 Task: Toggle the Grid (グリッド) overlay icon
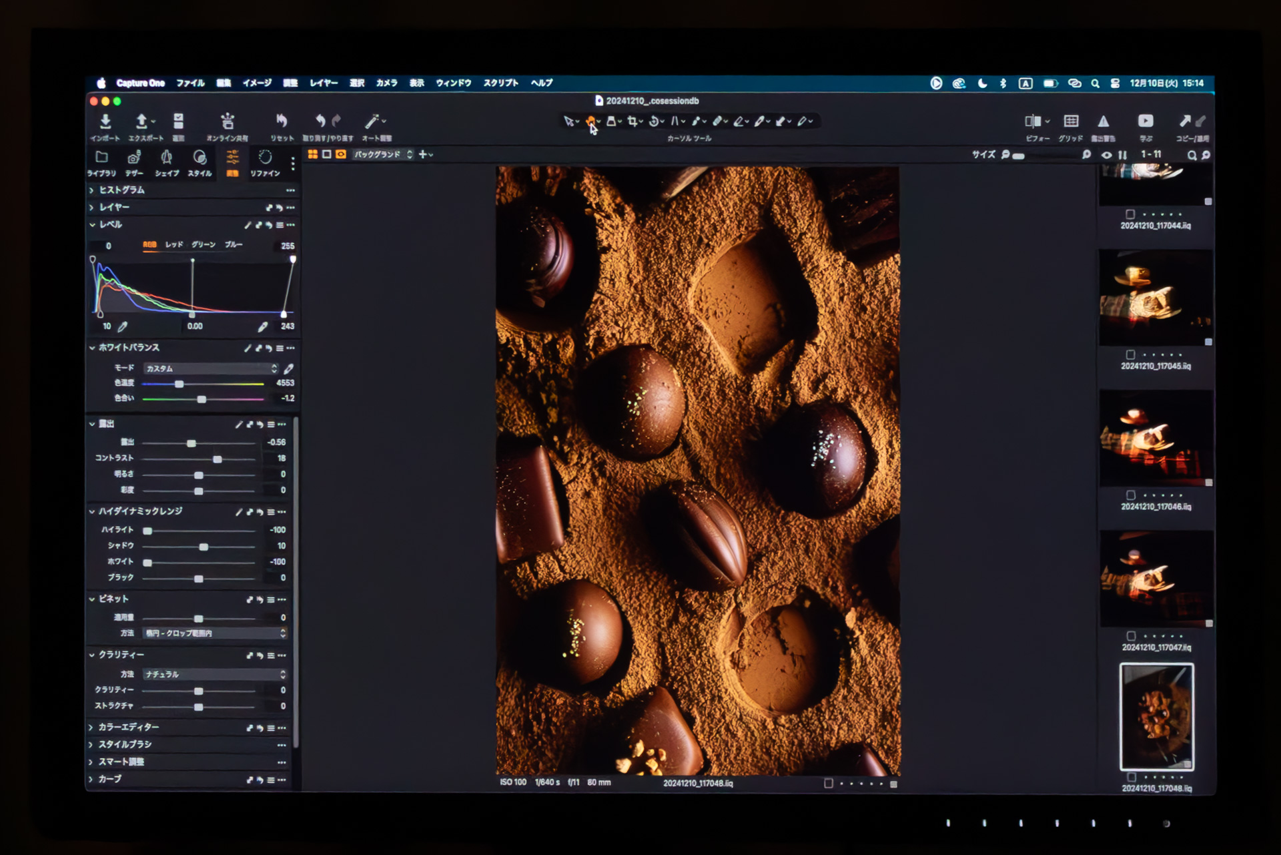(1071, 121)
